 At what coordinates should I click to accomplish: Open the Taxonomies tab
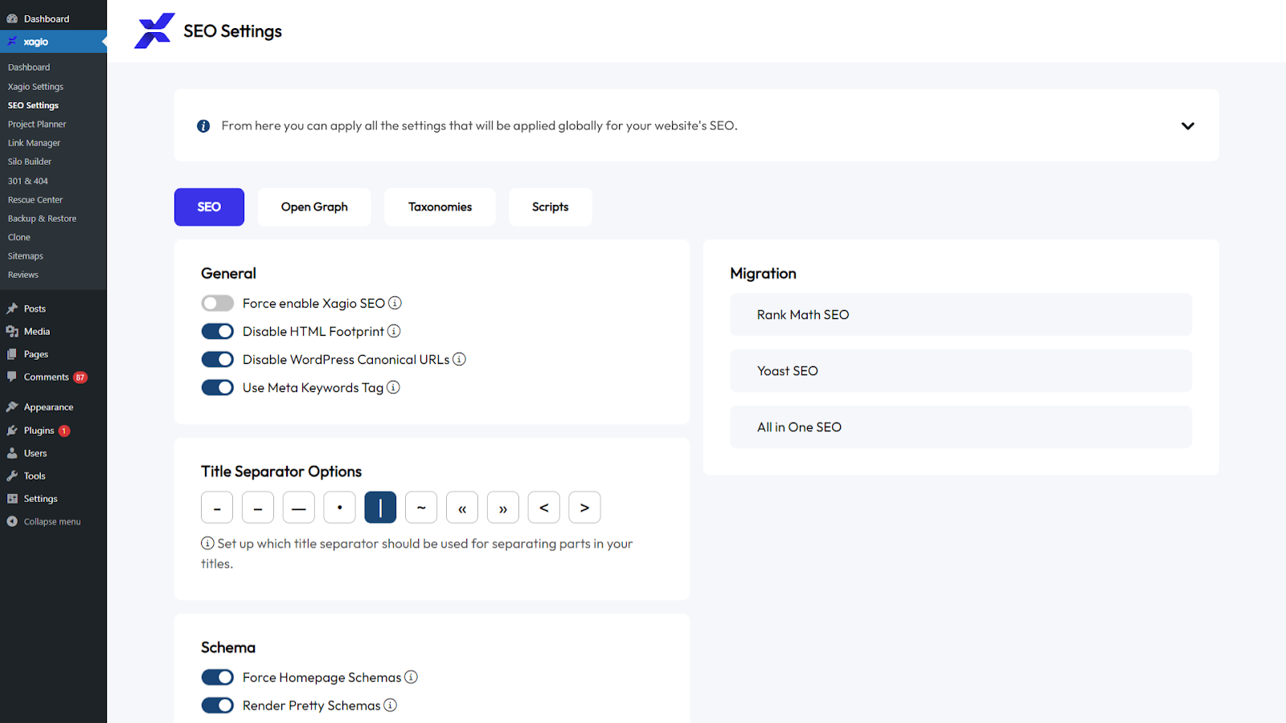[x=440, y=206]
